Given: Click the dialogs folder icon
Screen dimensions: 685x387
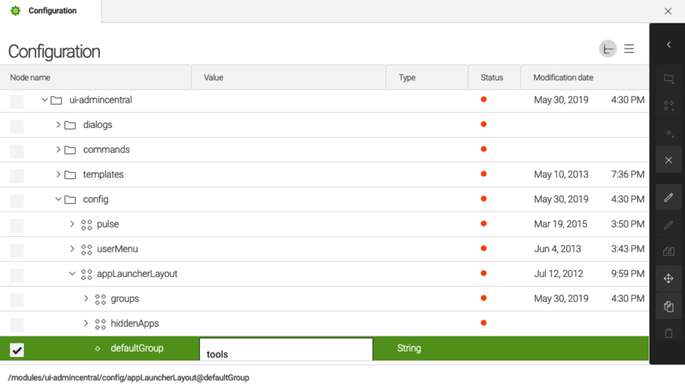Looking at the screenshot, I should [x=70, y=125].
